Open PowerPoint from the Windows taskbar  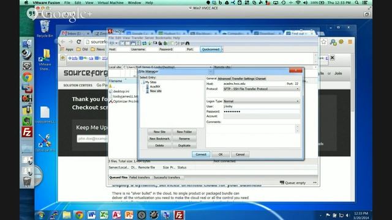tap(129, 215)
